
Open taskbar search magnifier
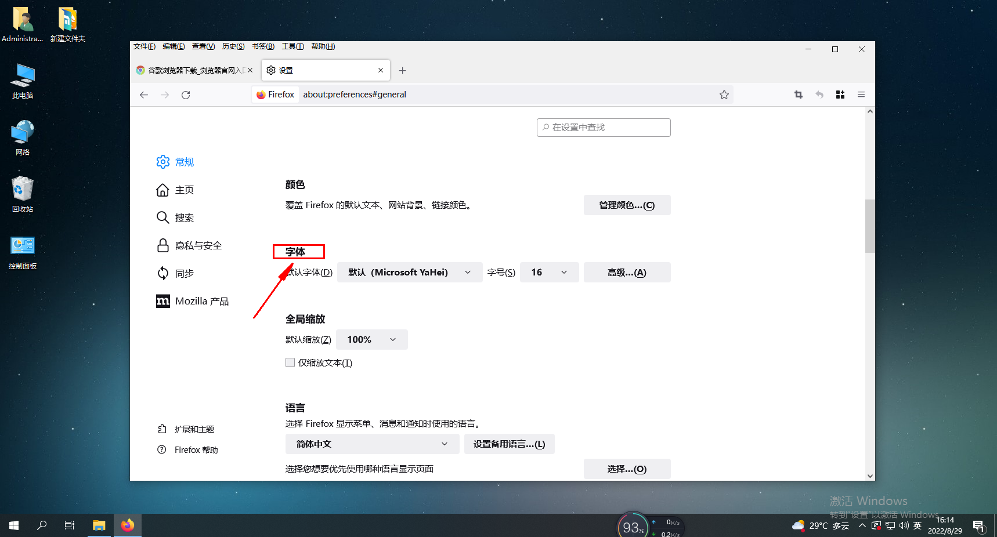(x=42, y=525)
